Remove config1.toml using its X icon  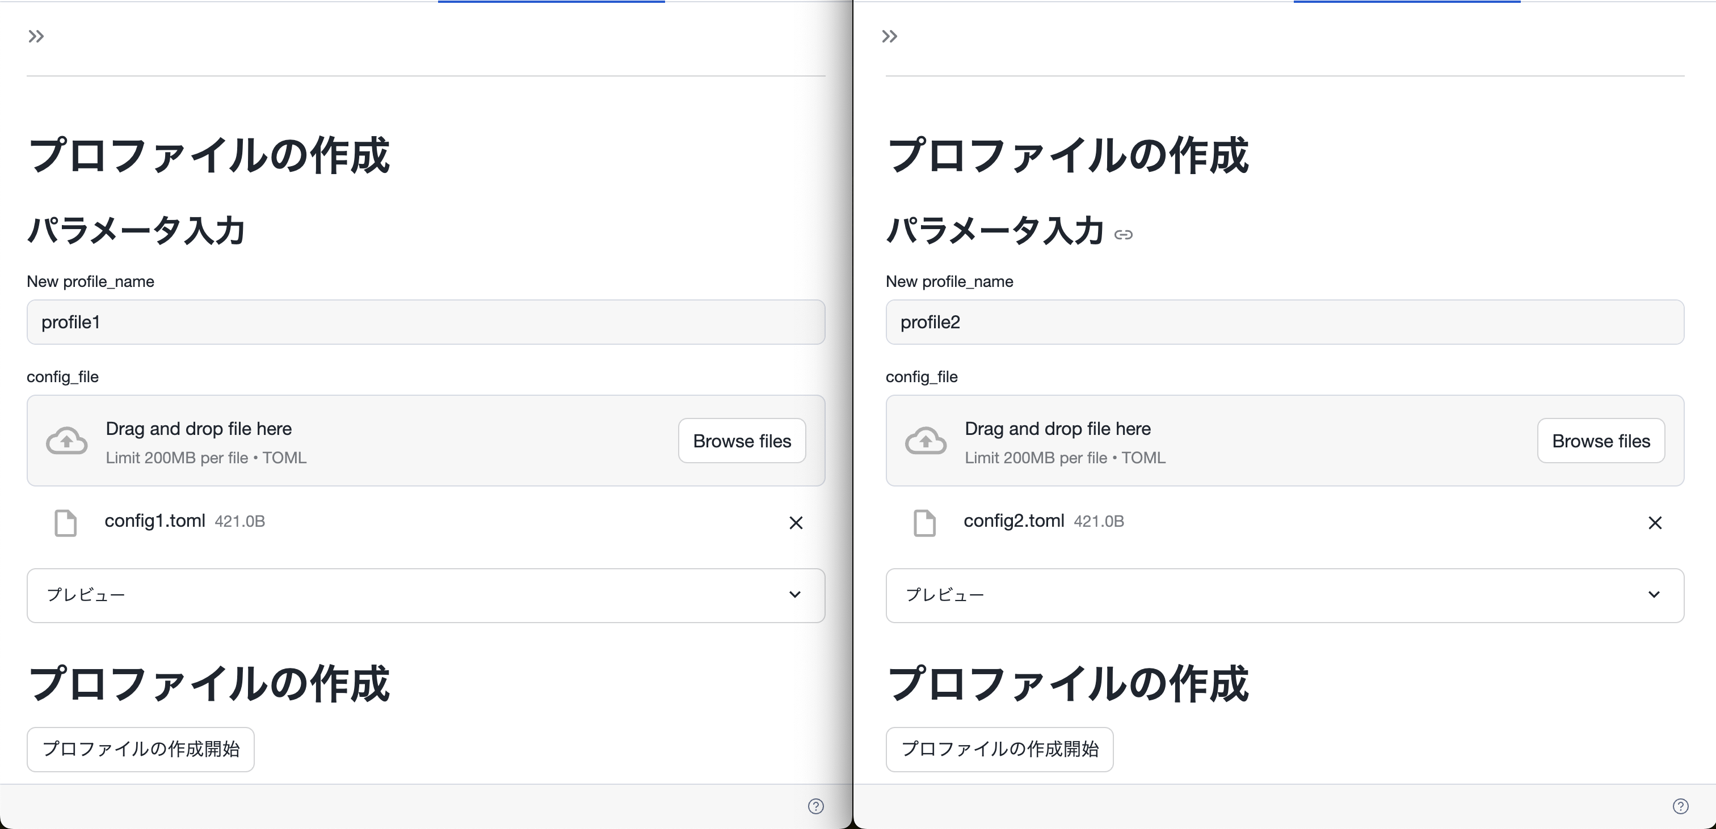pyautogui.click(x=796, y=523)
